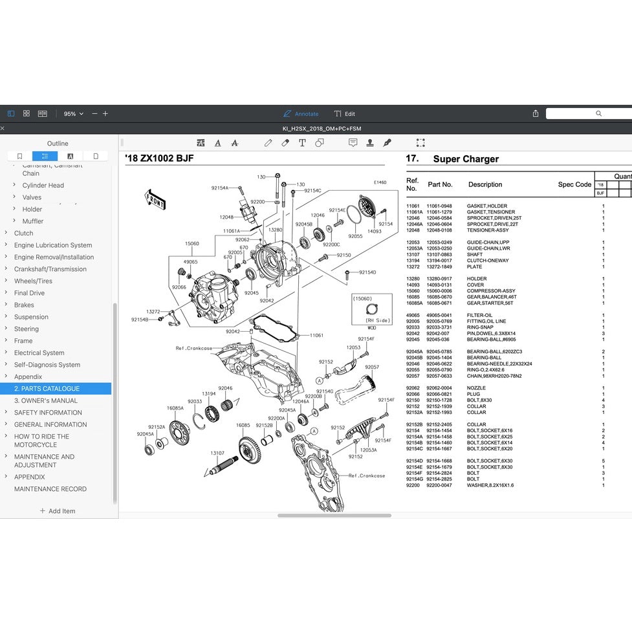Open the 95% zoom level dropdown

pos(73,113)
